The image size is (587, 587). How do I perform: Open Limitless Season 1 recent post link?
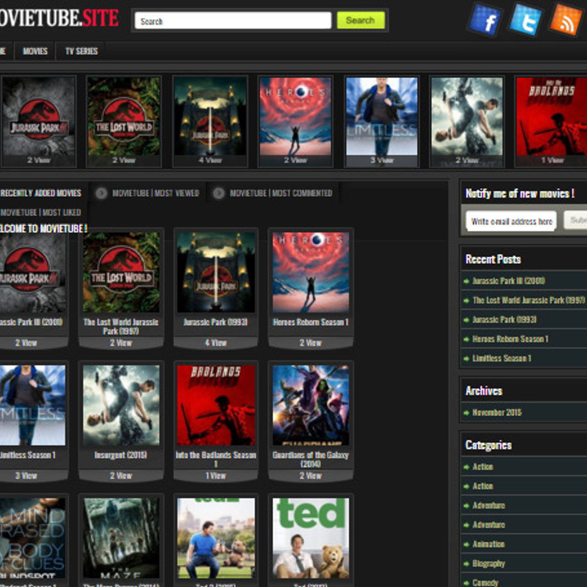tap(502, 359)
